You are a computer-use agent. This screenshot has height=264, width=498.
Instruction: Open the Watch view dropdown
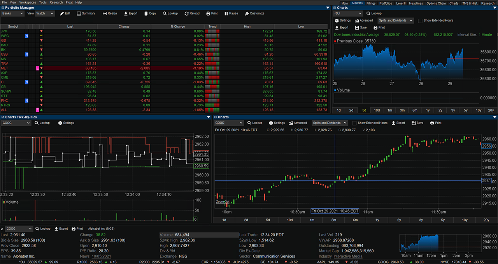point(45,13)
